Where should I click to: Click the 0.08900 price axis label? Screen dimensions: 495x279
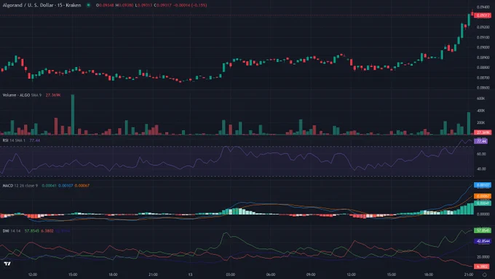click(483, 58)
